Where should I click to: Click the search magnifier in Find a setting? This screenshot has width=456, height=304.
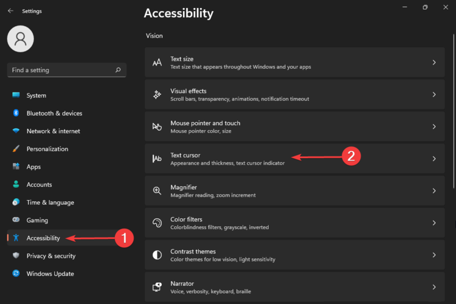[118, 70]
